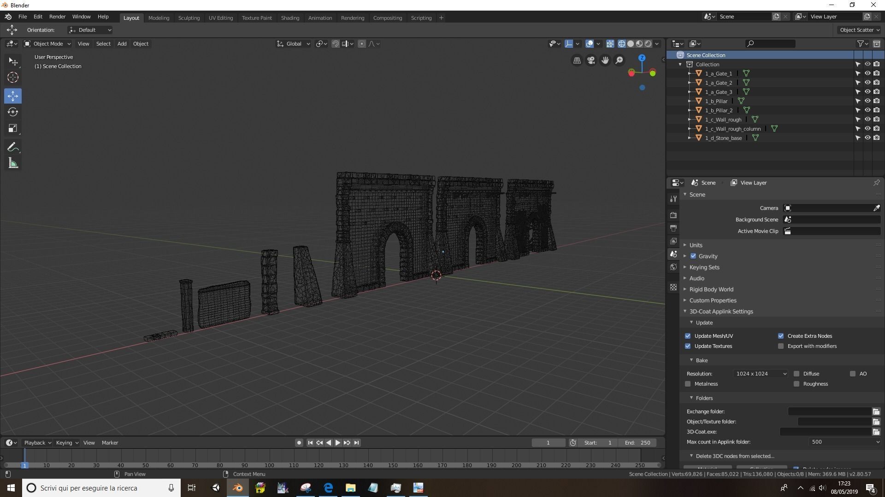Toggle camera view icon
The height and width of the screenshot is (497, 885).
click(591, 60)
